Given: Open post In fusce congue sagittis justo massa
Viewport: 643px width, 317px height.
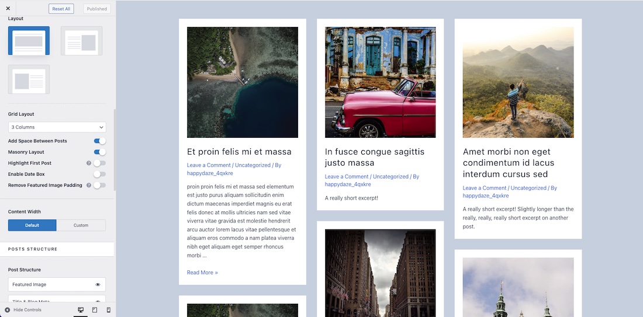Looking at the screenshot, I should click(x=374, y=157).
